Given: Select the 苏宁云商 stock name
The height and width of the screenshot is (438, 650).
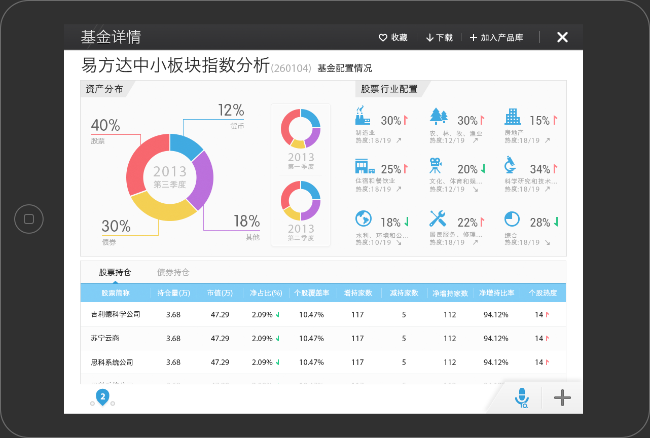Looking at the screenshot, I should (x=105, y=338).
